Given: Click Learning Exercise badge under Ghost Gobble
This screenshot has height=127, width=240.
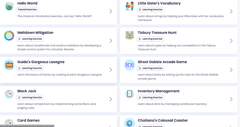Looking at the screenshot, I should point(150,68).
